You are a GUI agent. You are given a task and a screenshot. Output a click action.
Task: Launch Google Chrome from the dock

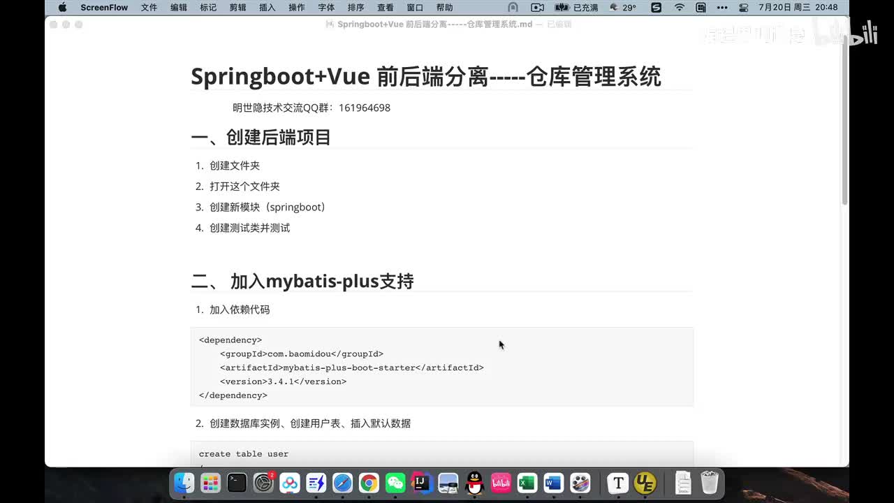click(369, 483)
